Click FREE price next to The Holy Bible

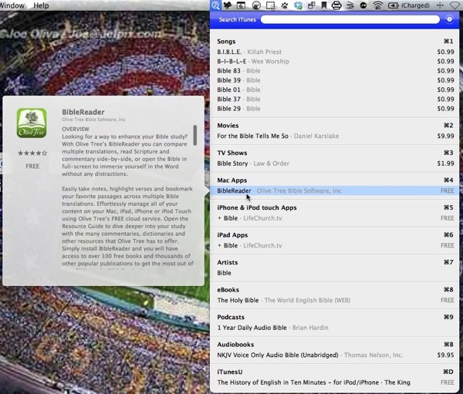tap(448, 301)
